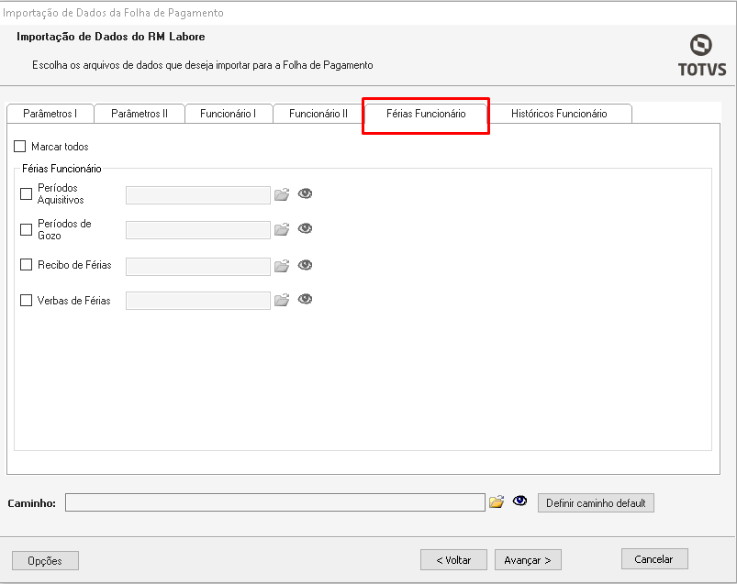Open folder browser for Recibo de Férias
737x584 pixels.
tap(282, 266)
